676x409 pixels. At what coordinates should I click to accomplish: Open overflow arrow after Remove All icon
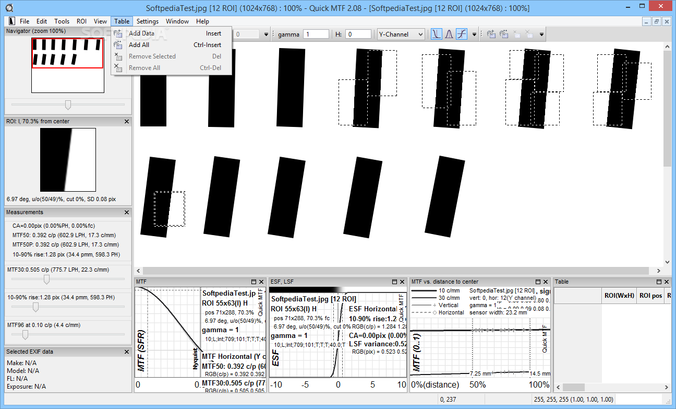coord(542,34)
